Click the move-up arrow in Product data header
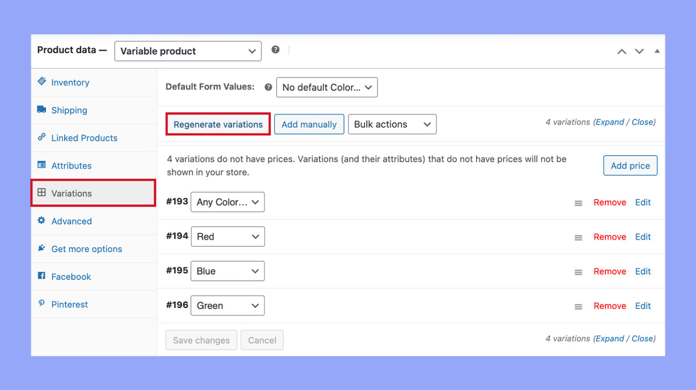Viewport: 696px width, 390px height. (x=621, y=51)
